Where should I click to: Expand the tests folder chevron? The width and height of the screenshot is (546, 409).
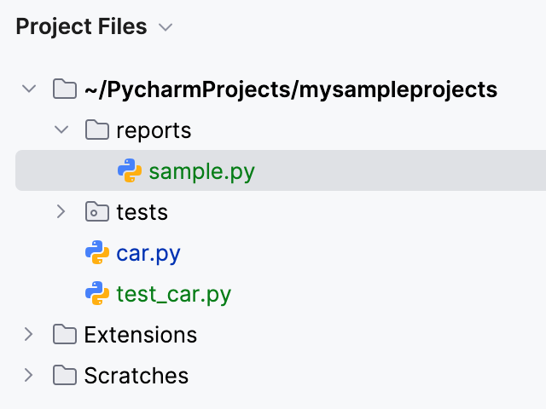[61, 211]
